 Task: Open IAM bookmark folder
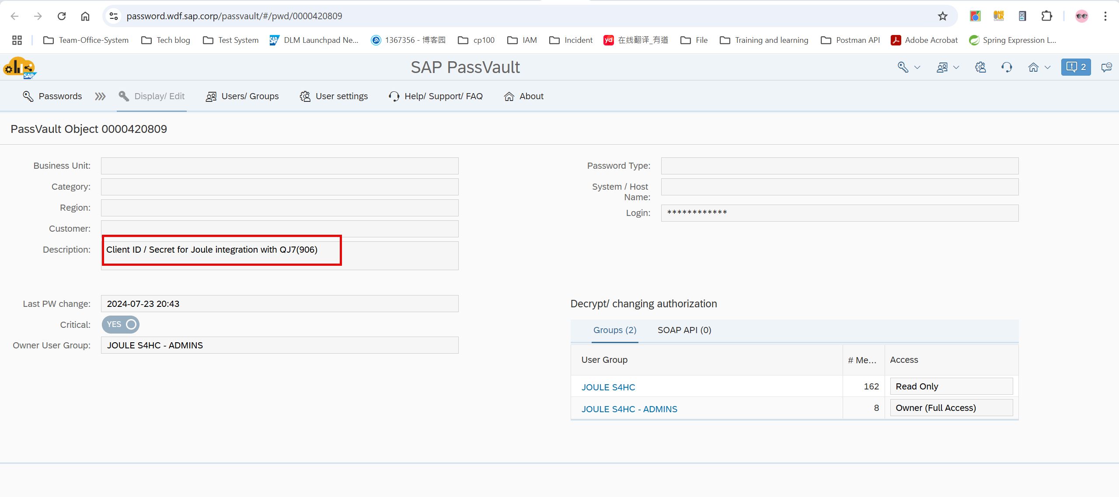coord(522,40)
